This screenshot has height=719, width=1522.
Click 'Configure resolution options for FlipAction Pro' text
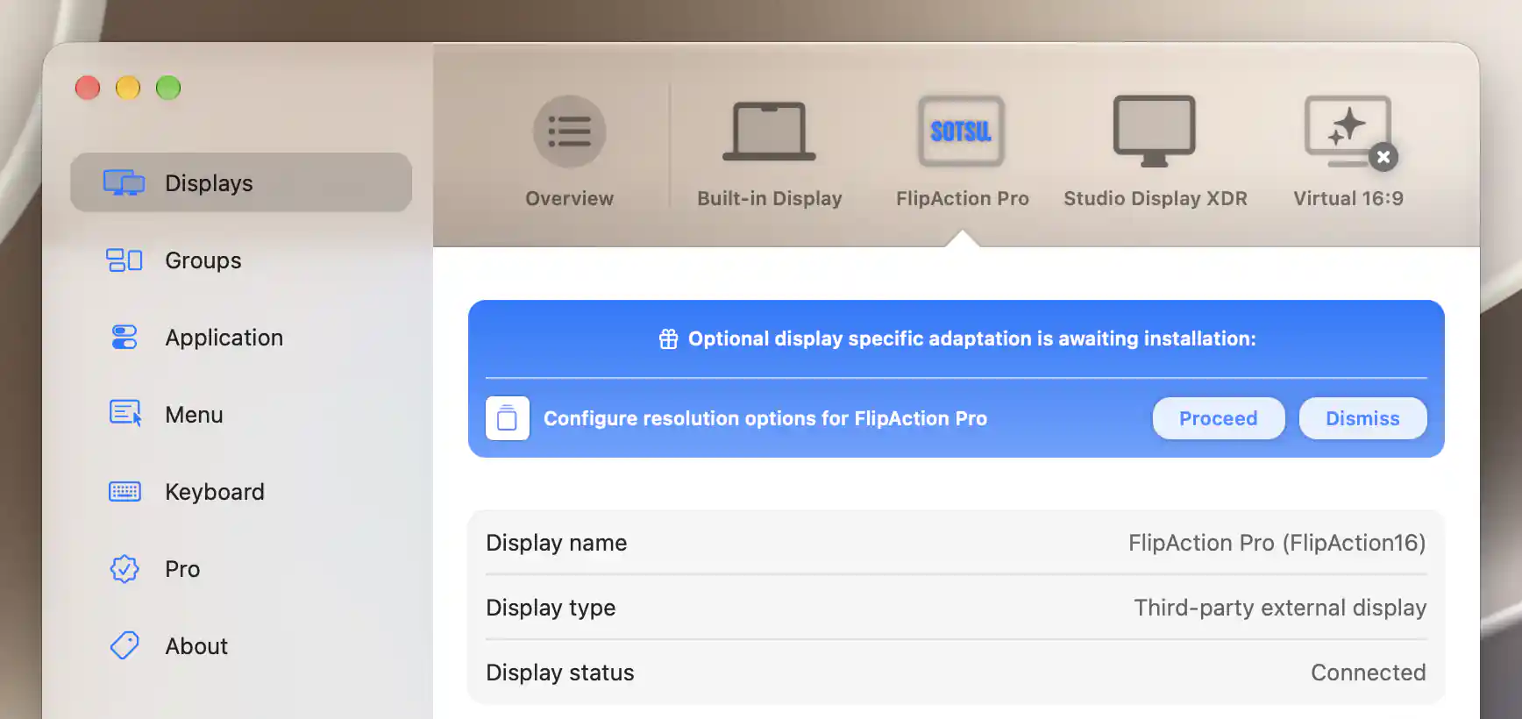pyautogui.click(x=765, y=418)
